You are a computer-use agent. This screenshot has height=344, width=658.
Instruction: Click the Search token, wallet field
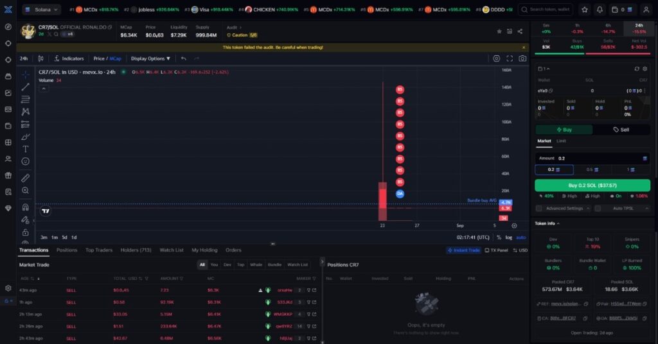click(545, 9)
